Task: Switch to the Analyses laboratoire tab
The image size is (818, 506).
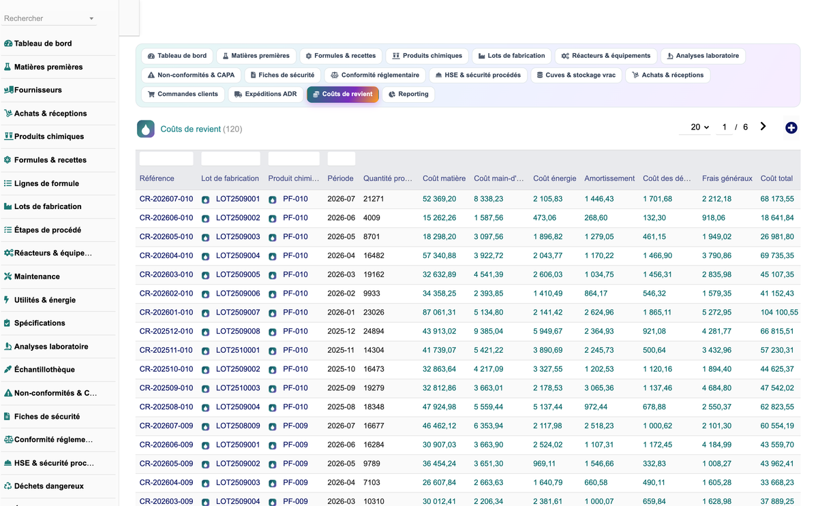Action: pyautogui.click(x=703, y=56)
